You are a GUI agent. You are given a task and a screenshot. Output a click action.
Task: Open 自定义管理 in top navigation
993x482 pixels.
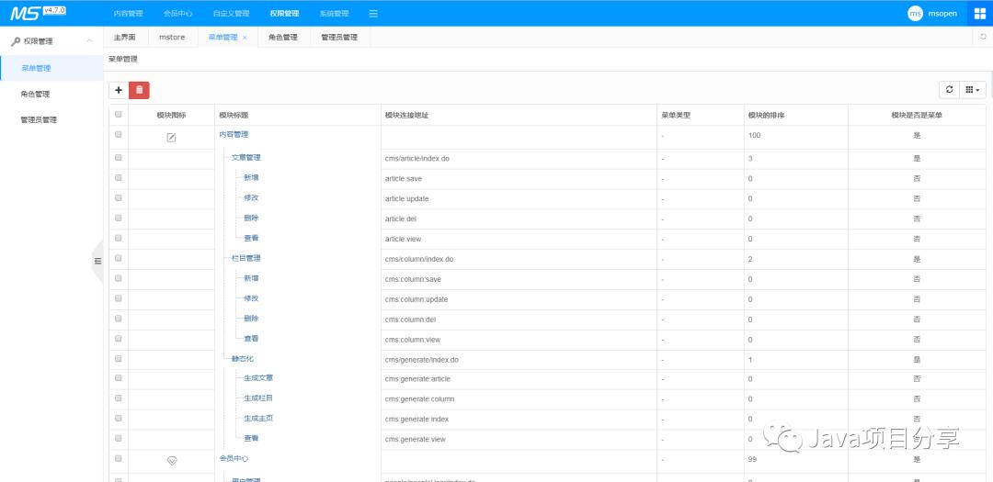(x=231, y=13)
